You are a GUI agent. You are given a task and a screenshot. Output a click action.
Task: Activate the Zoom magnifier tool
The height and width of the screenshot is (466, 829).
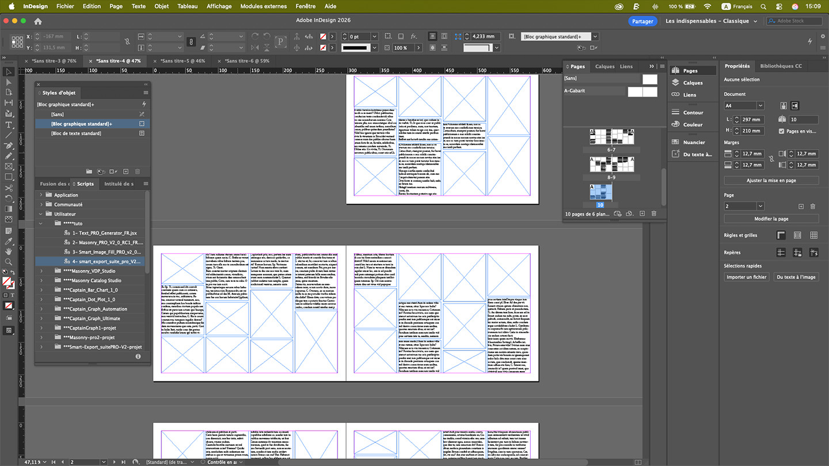pos(9,262)
